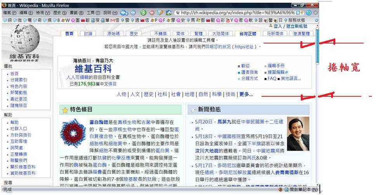This screenshot has height=195, width=385.
Task: Click the 更多... categories link
Action: point(246,94)
